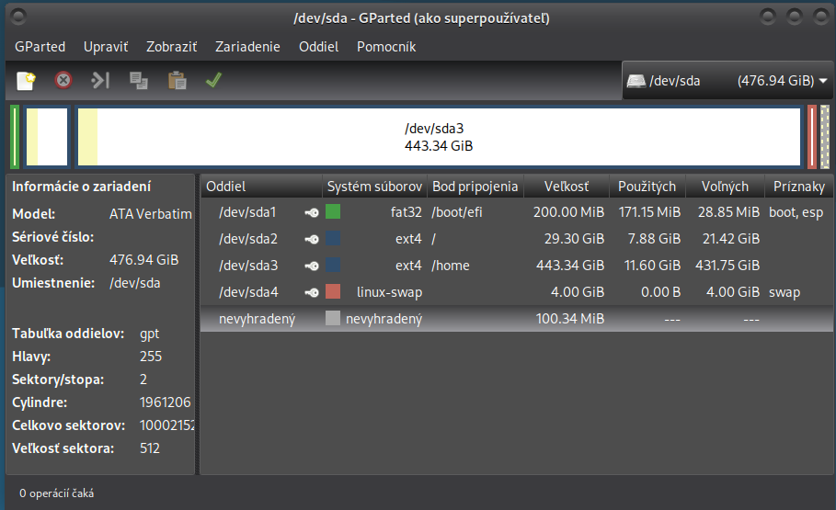This screenshot has height=510, width=836.
Task: Open the Zariadenie menu
Action: (x=247, y=47)
